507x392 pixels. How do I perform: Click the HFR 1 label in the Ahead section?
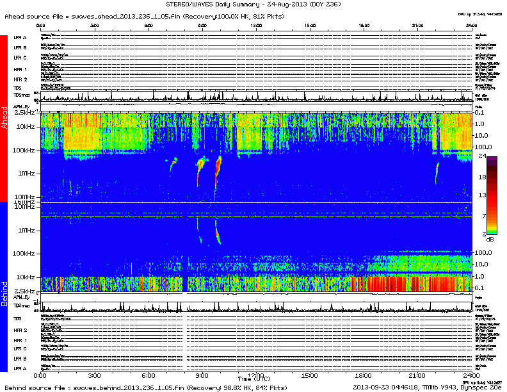coord(20,69)
